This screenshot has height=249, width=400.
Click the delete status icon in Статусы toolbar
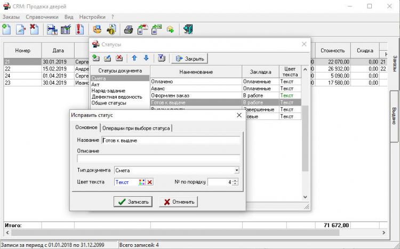tap(119, 58)
